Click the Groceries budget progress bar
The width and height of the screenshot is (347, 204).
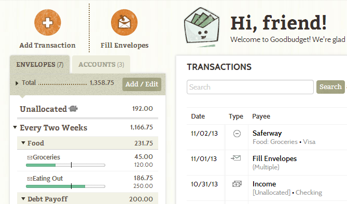[x=65, y=165]
